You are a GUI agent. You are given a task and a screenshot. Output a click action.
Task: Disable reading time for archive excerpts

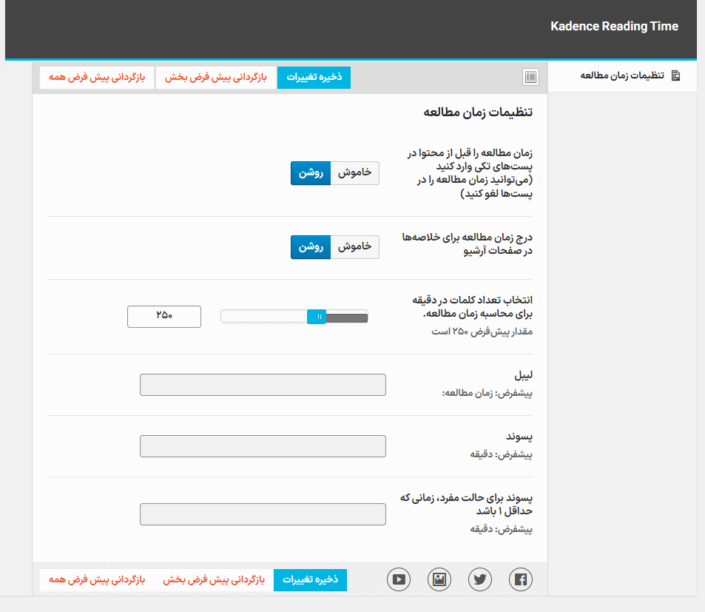coord(354,246)
